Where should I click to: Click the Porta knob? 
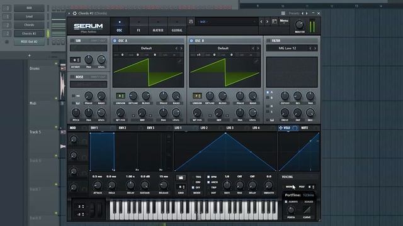[291, 210]
